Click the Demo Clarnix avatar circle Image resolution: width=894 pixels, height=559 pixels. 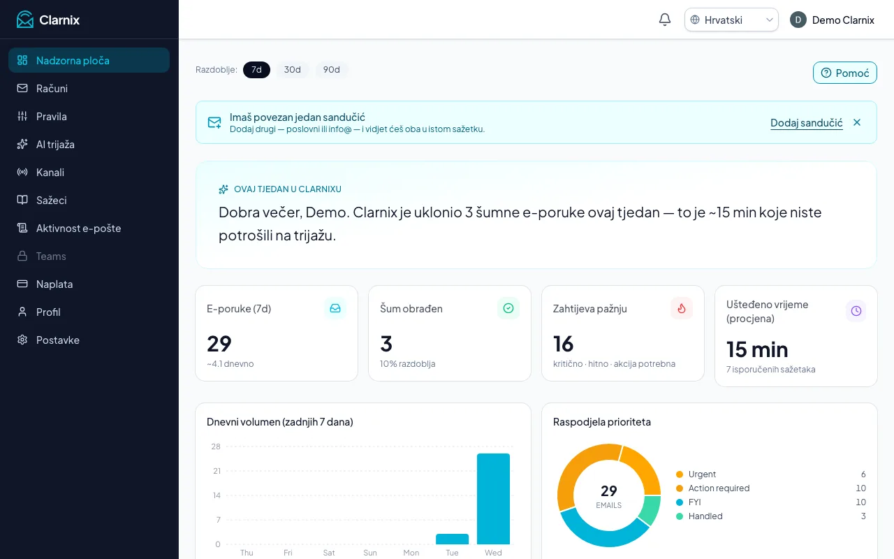(x=798, y=20)
